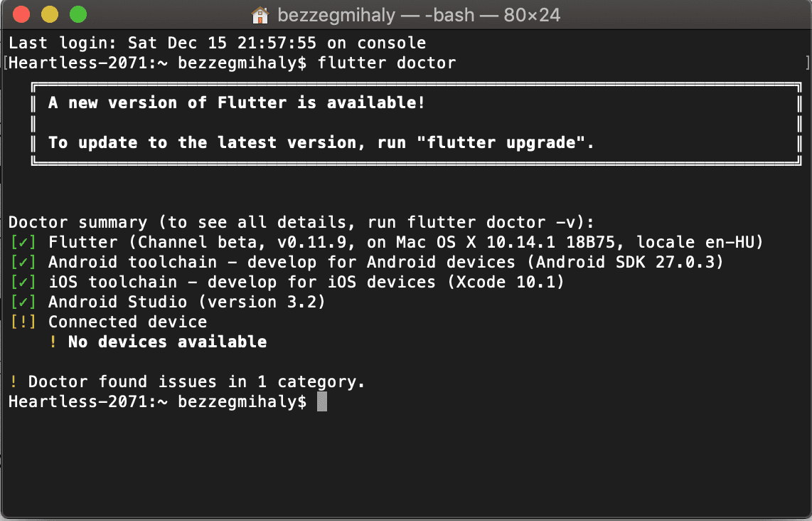
Task: Close the Terminal window with red button
Action: coord(21,14)
